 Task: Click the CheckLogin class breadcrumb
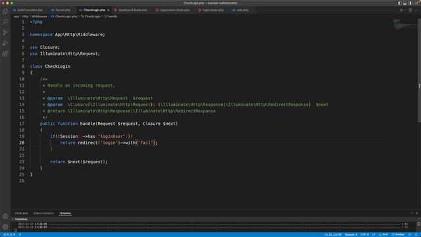coord(91,16)
